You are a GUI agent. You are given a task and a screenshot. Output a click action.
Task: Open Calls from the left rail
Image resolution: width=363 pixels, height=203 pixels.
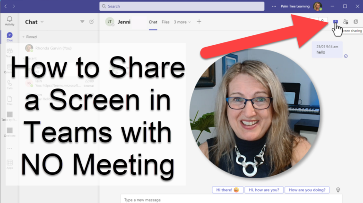(x=9, y=84)
